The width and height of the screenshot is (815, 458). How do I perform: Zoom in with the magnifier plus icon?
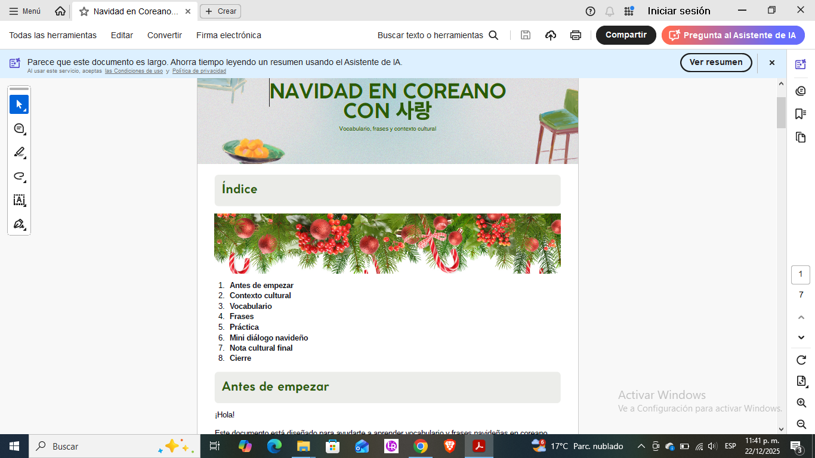click(801, 403)
